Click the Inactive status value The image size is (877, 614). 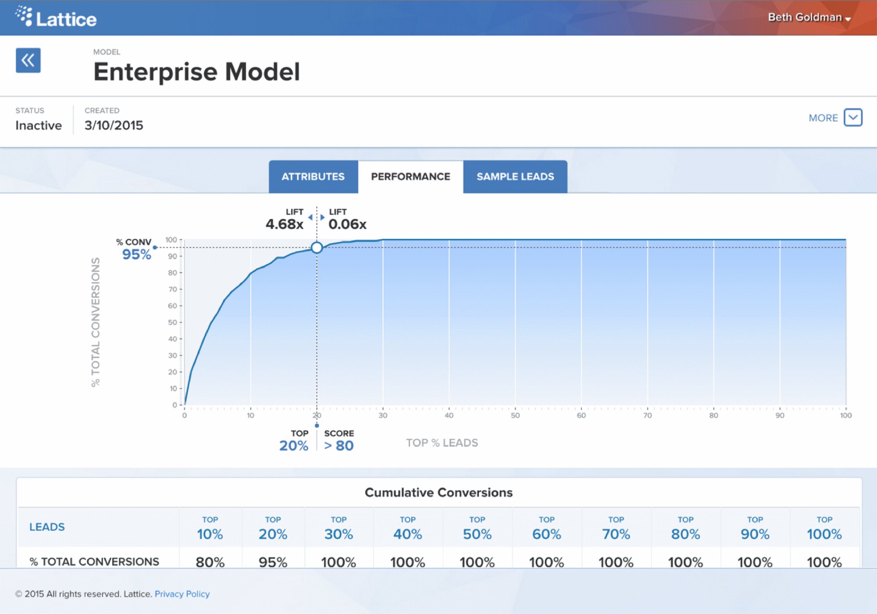tap(39, 125)
